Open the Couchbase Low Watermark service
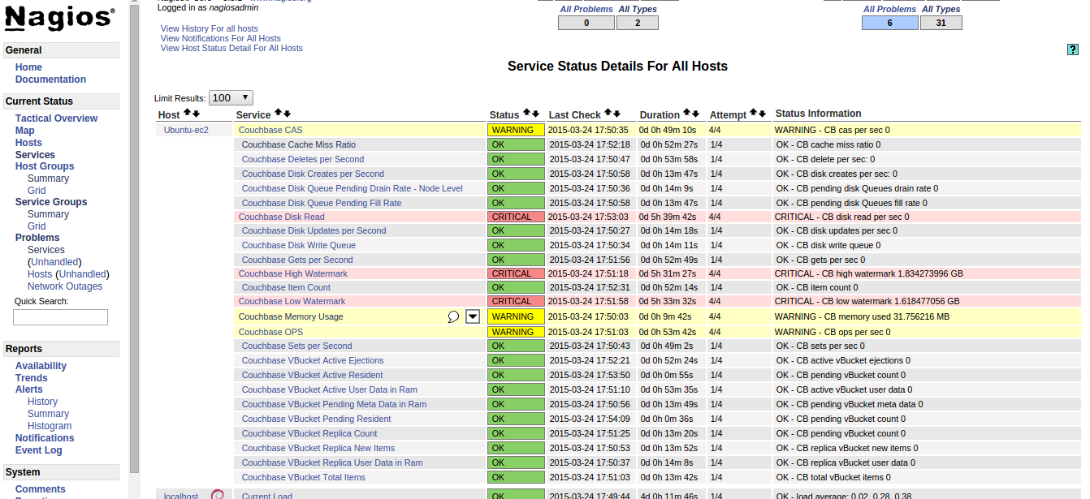 tap(292, 301)
